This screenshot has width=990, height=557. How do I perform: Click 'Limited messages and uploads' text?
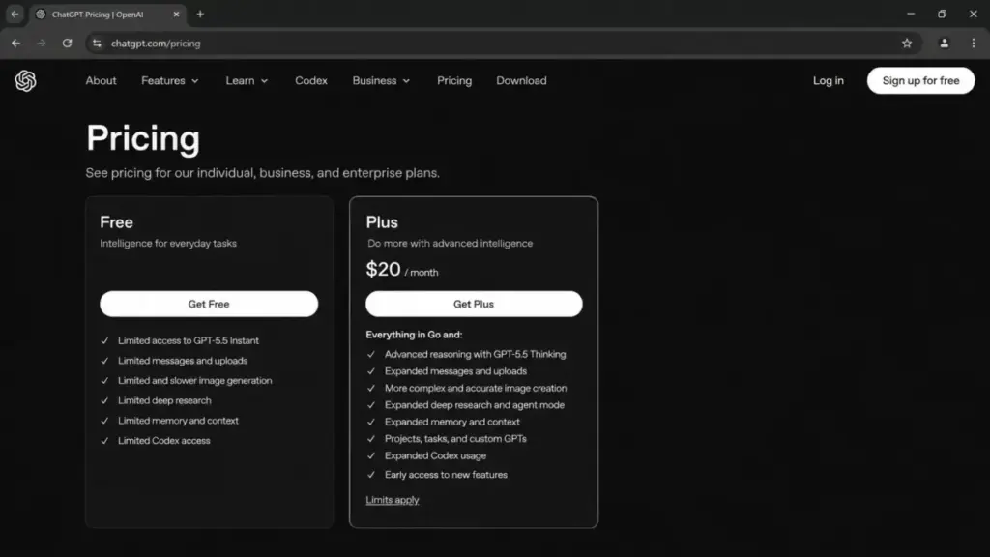tap(183, 361)
